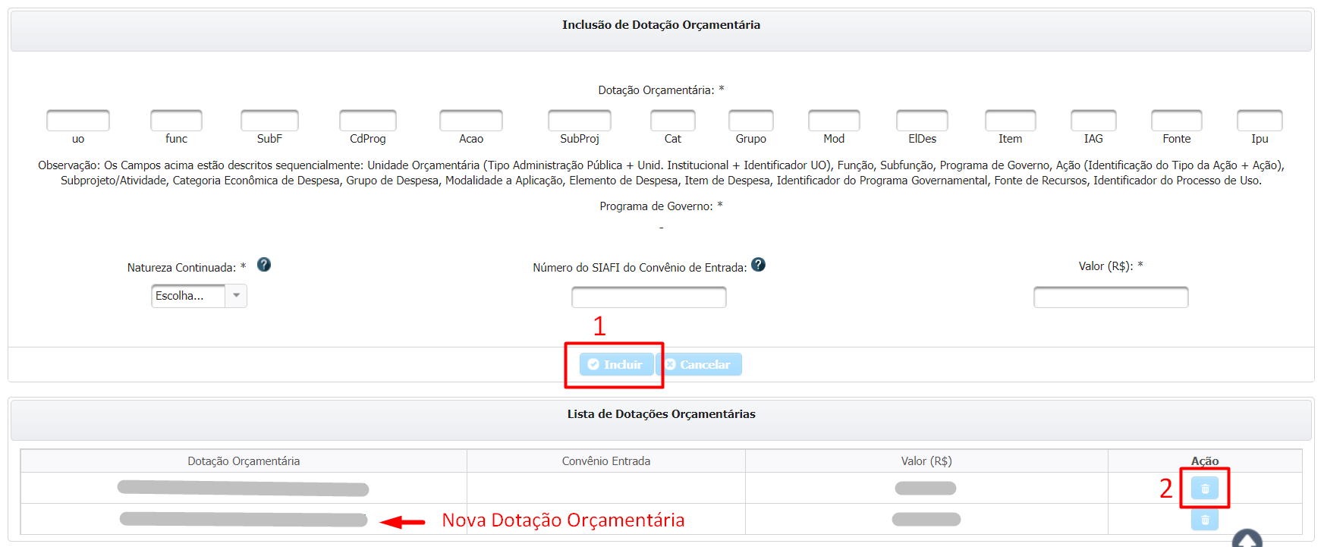Focus the uo input field
The image size is (1324, 547).
click(78, 121)
